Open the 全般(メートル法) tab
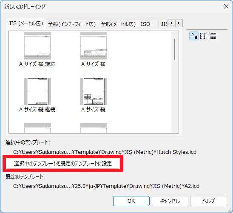 tap(118, 24)
